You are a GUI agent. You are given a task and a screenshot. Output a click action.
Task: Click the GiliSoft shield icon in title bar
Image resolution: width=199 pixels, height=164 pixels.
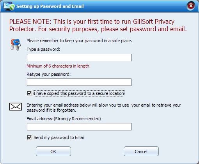coord(9,6)
